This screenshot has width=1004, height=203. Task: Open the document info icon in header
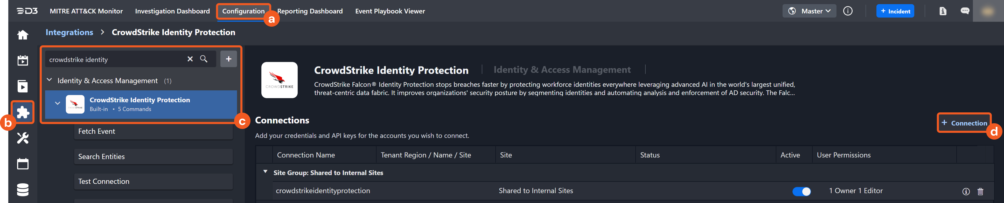[x=943, y=11]
